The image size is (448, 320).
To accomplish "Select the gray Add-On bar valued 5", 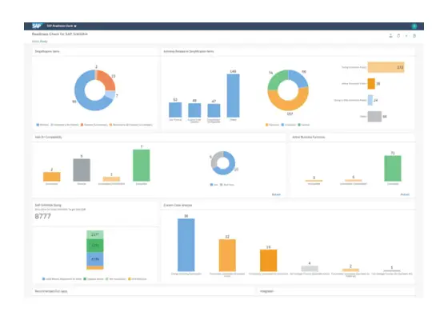I will 82,170.
